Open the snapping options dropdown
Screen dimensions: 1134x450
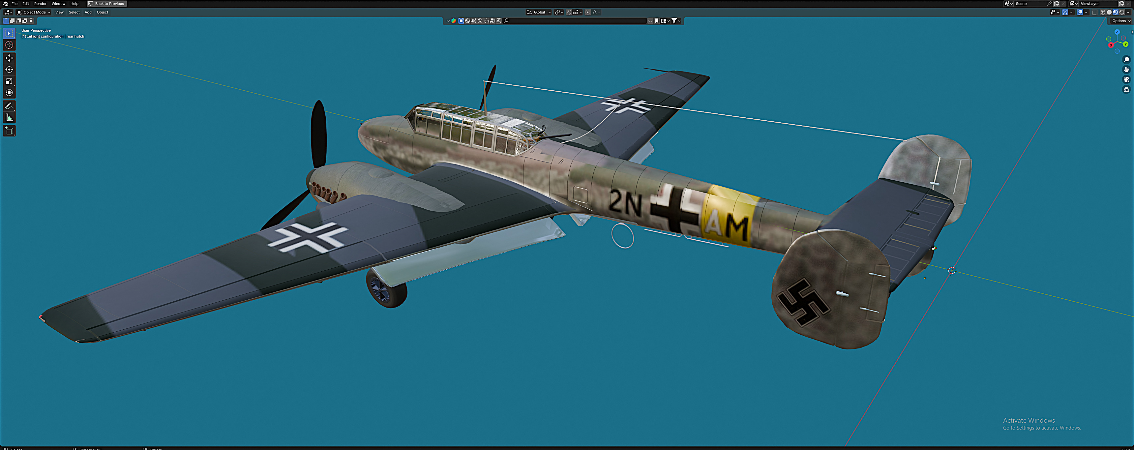(578, 12)
